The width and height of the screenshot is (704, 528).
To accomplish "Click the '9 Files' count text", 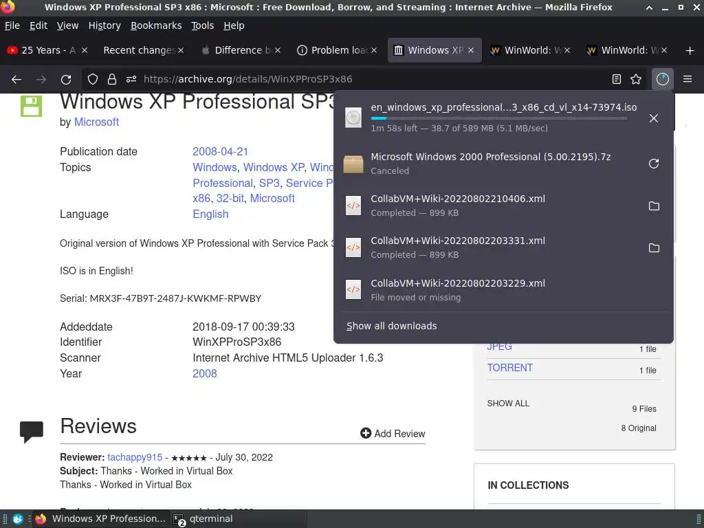I will click(643, 408).
